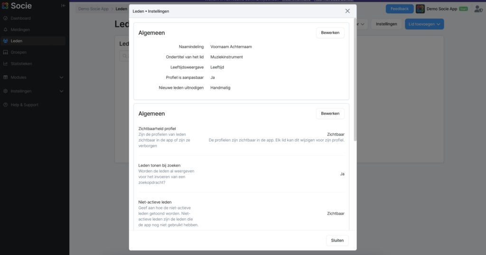Open the user account icon
This screenshot has width=486, height=255.
(478, 9)
